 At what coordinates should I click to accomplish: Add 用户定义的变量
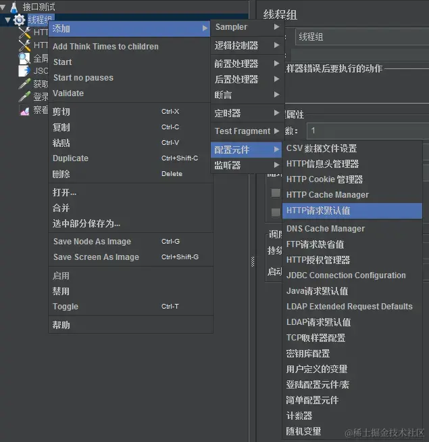[x=352, y=369]
